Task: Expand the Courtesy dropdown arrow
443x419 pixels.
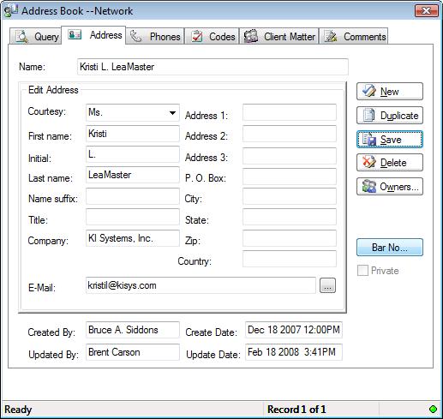Action: [172, 112]
